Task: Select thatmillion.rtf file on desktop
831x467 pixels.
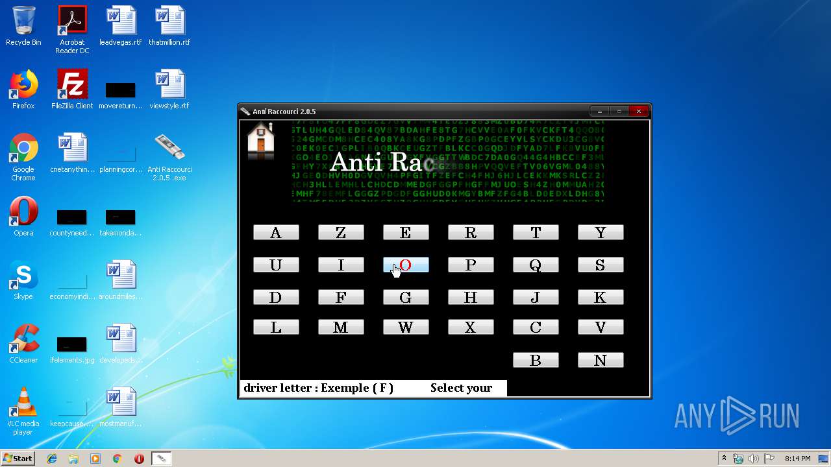Action: [169, 26]
